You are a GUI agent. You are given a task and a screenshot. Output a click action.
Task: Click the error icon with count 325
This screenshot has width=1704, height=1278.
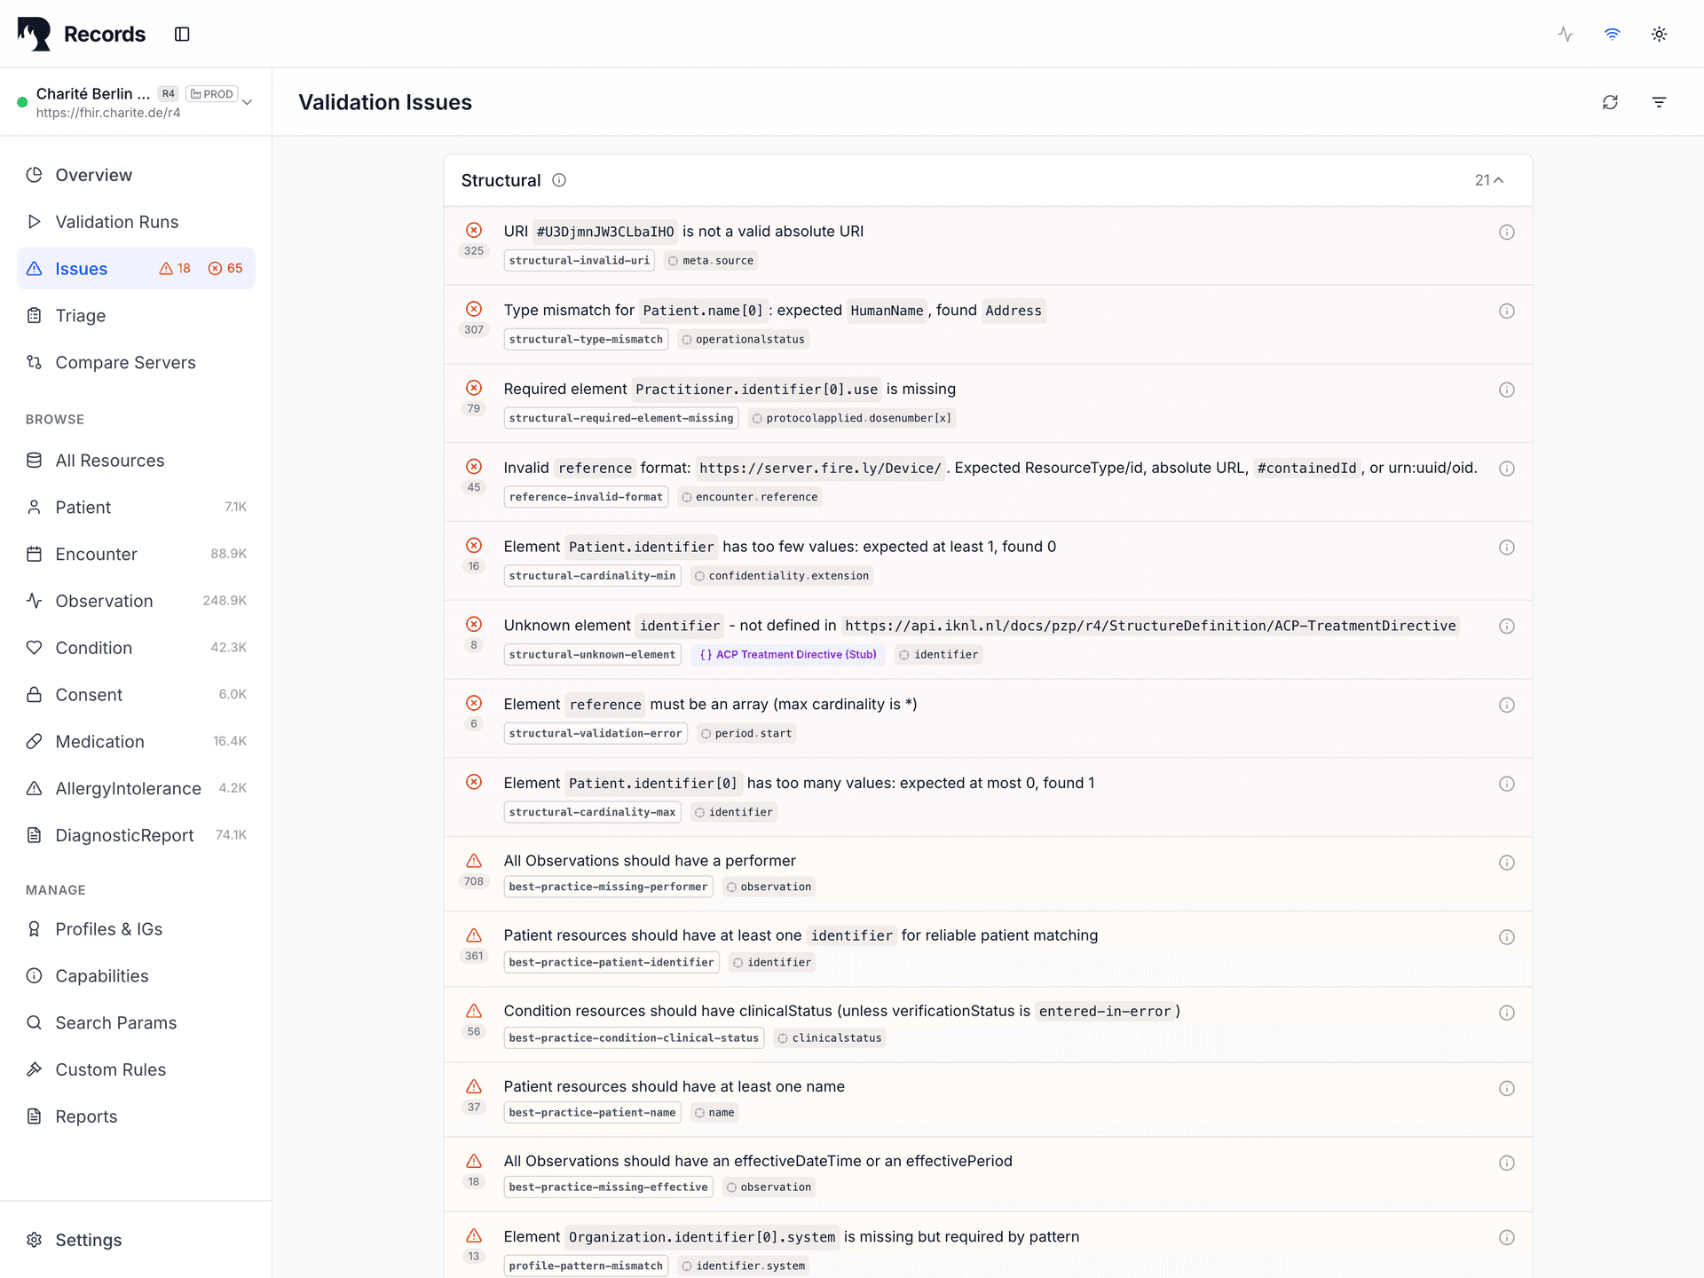pyautogui.click(x=474, y=230)
